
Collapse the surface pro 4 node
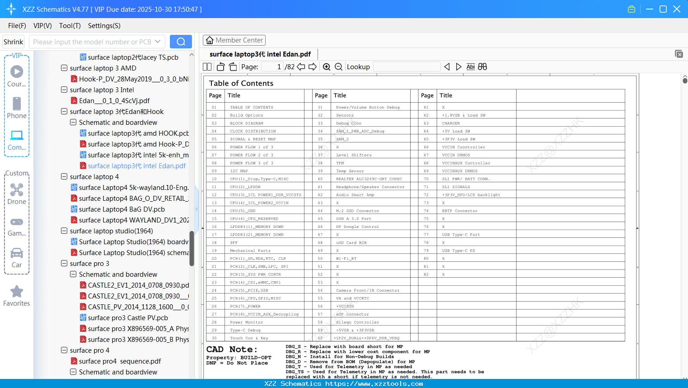click(x=64, y=350)
